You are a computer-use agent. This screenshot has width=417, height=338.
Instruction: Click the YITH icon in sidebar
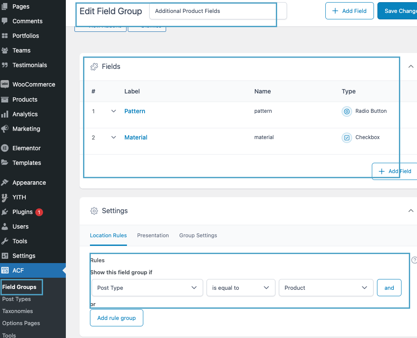point(5,197)
